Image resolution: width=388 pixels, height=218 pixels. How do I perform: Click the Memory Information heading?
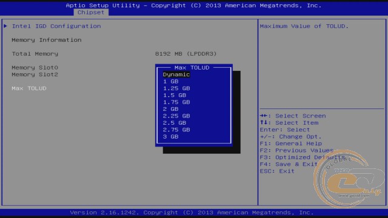pos(47,40)
